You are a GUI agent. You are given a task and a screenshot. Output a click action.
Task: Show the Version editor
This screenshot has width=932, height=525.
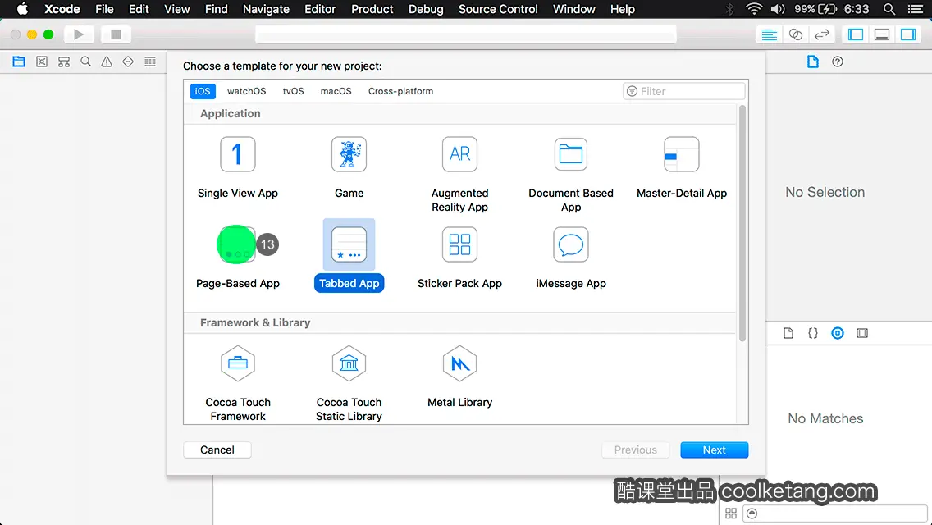pos(822,34)
